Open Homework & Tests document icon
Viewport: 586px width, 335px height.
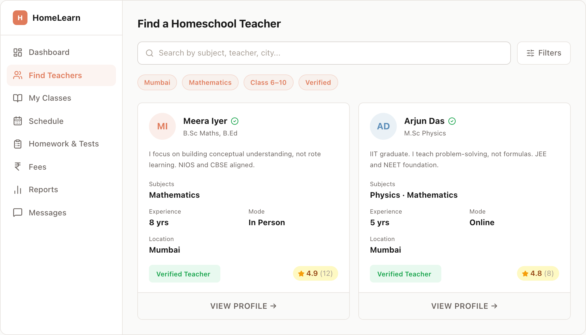click(17, 144)
